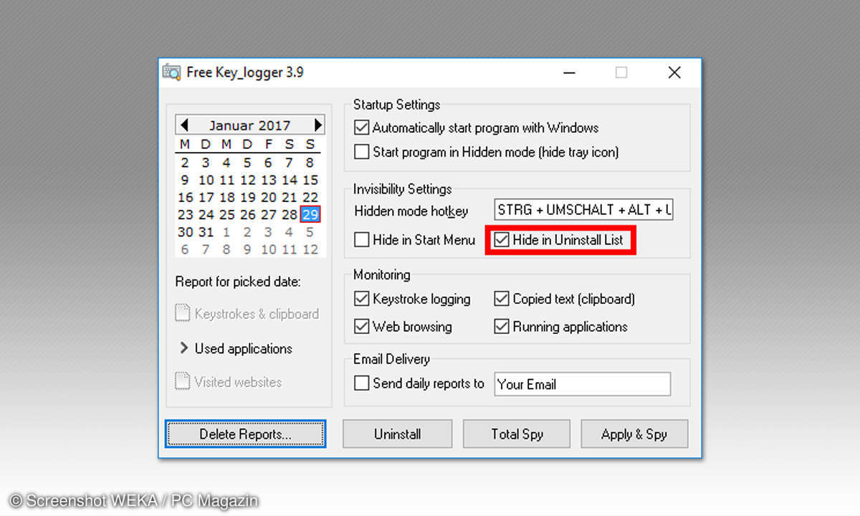860x516 pixels.
Task: Close the Free Key_logger window
Action: pos(674,72)
